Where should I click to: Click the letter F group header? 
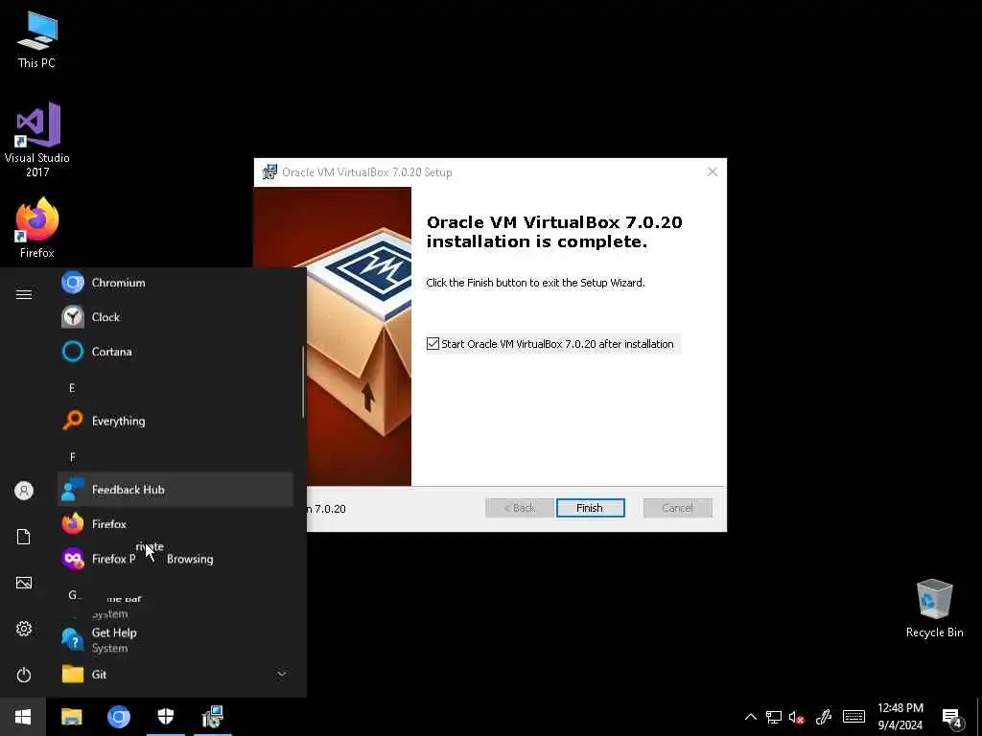pyautogui.click(x=72, y=457)
